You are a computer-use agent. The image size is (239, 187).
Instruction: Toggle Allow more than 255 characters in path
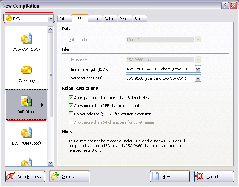click(71, 106)
